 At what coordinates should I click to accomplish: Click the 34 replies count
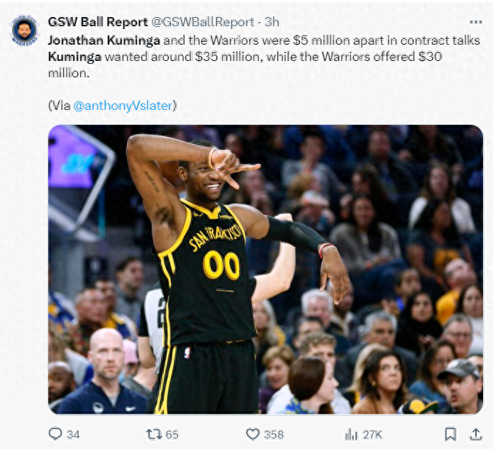[73, 435]
